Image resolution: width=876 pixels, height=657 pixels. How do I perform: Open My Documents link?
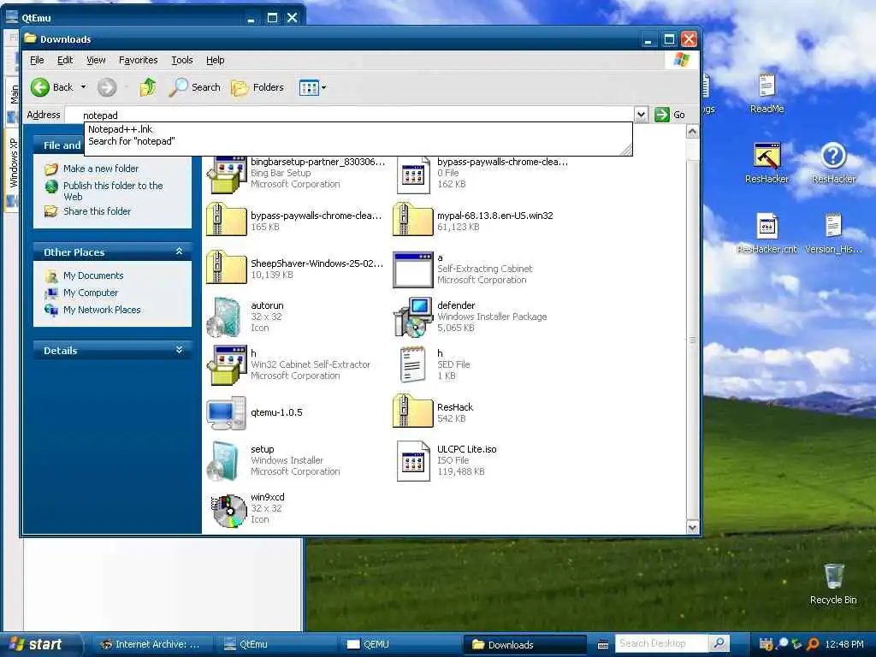point(92,275)
